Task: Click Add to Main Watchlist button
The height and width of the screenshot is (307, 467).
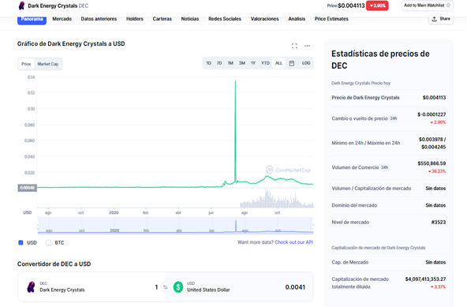Action: coord(427,6)
